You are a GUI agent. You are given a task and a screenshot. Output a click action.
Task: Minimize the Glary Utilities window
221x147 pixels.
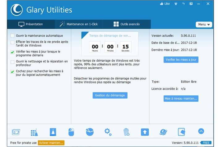click(198, 4)
